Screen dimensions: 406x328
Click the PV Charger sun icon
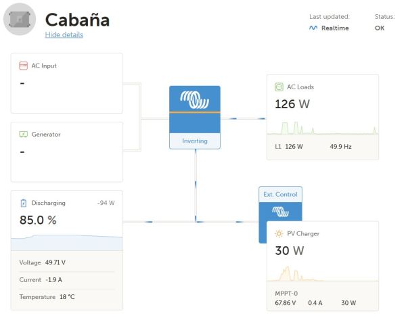pyautogui.click(x=279, y=233)
